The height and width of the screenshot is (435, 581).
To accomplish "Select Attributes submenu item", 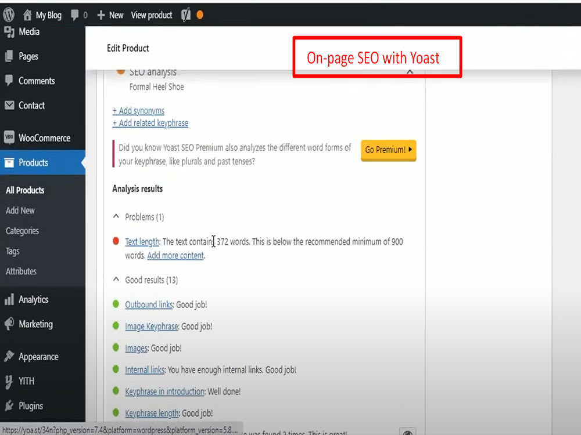I will coord(21,271).
